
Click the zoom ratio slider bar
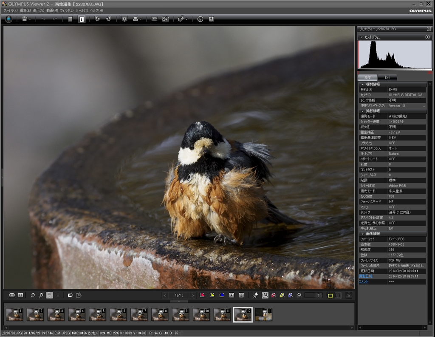313,295
